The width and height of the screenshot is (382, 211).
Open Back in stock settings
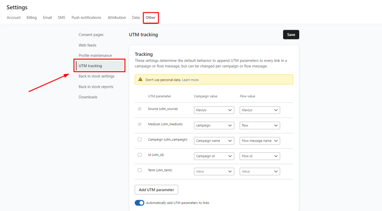tap(96, 76)
